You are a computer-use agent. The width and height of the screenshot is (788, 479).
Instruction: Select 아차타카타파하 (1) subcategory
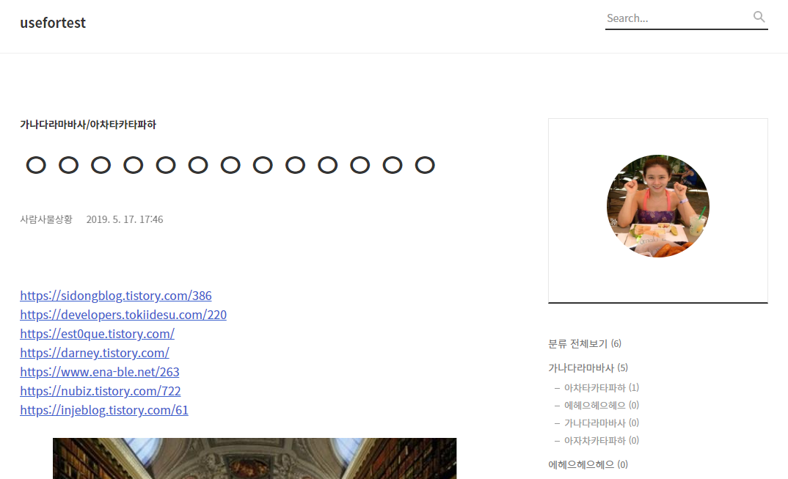click(601, 387)
